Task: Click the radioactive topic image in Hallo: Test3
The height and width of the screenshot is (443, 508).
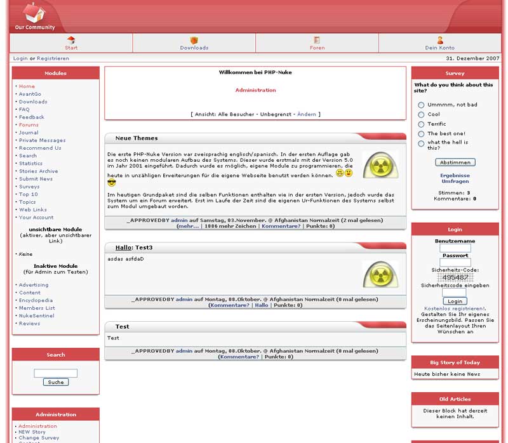Action: click(380, 274)
